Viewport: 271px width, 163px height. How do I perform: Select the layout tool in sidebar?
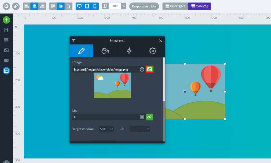pos(6,71)
